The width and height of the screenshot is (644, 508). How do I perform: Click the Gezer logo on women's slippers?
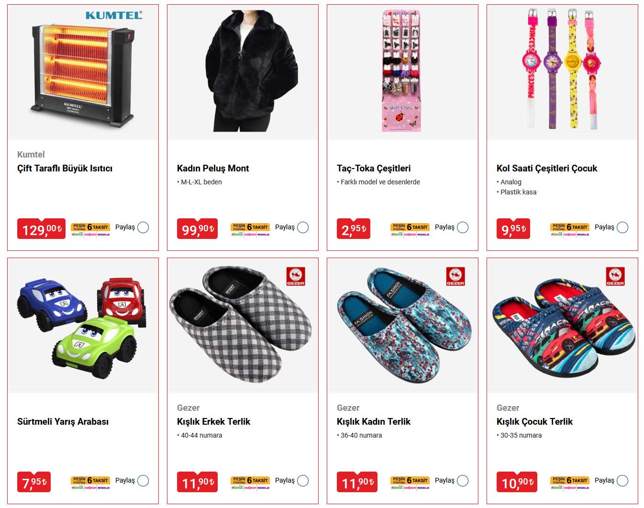pos(455,276)
